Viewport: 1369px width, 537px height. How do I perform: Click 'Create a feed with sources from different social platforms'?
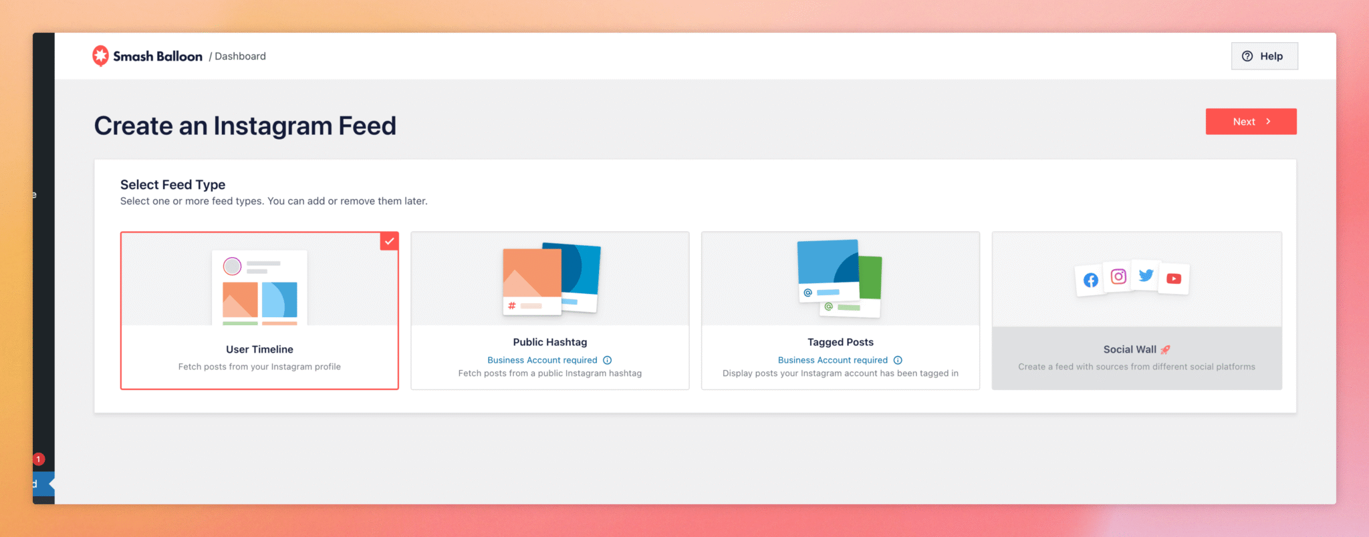click(1136, 367)
